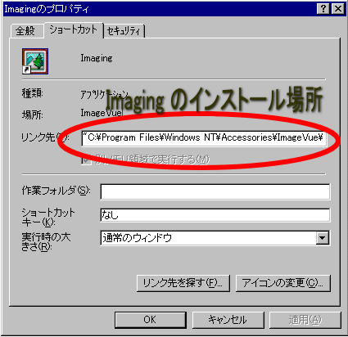Open the 実行時の大きさ dropdown arrow
Image resolution: width=348 pixels, height=337 pixels.
pyautogui.click(x=323, y=238)
